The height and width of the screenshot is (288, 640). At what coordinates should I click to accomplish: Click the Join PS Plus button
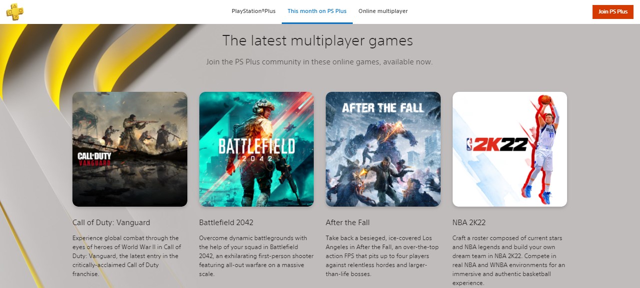click(x=613, y=11)
